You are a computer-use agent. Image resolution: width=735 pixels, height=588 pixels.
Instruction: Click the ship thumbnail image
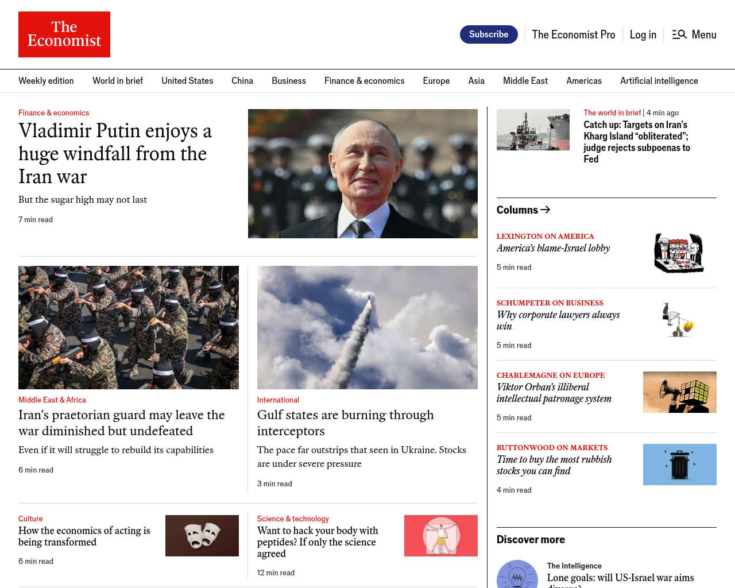click(x=533, y=130)
